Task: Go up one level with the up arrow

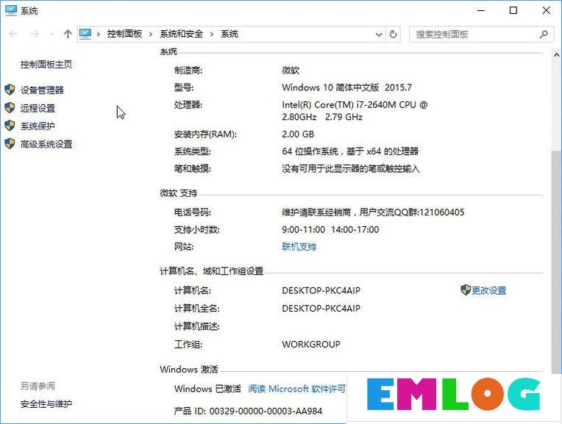Action: point(68,34)
